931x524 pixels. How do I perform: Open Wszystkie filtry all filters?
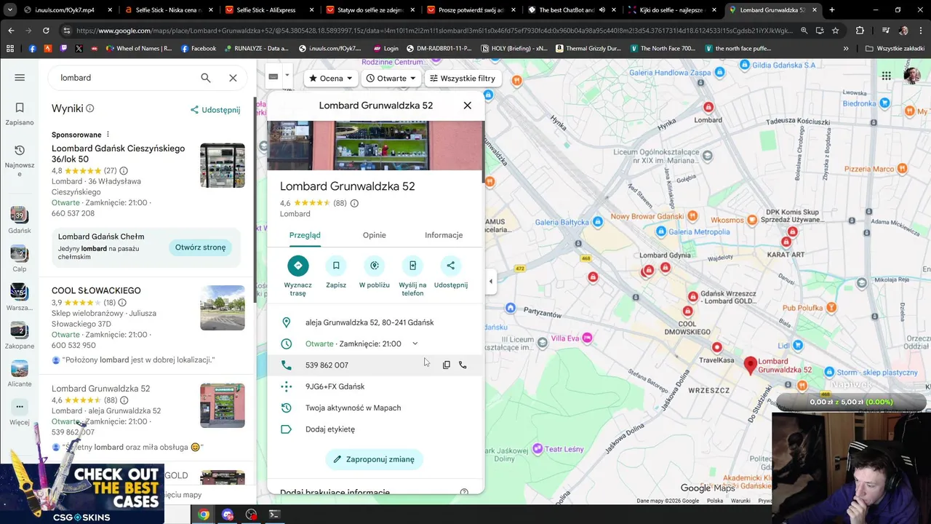(462, 78)
